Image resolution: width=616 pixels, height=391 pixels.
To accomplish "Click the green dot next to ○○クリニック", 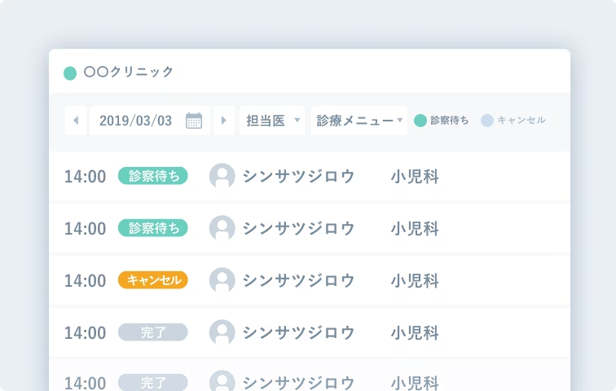I will pos(70,73).
